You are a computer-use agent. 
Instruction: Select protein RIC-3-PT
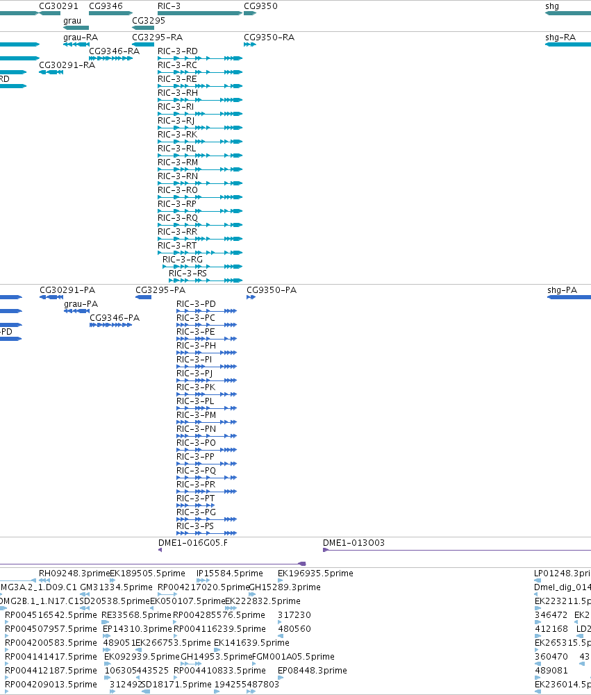pyautogui.click(x=196, y=505)
